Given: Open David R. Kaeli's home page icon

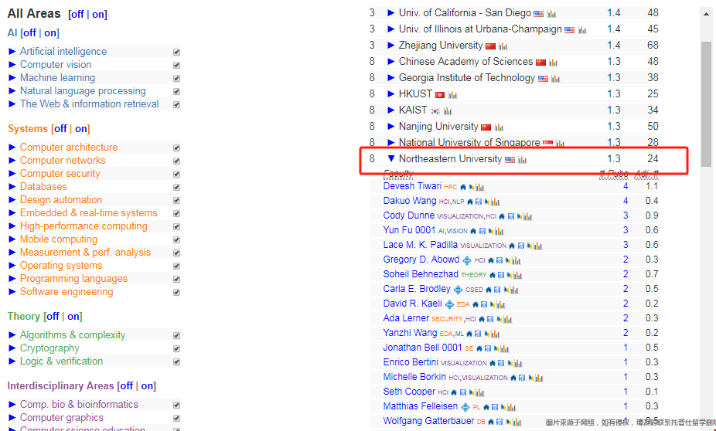Looking at the screenshot, I should [476, 304].
